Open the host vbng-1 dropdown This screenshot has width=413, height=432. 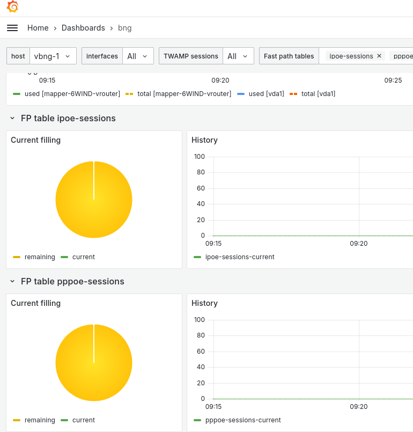click(53, 56)
